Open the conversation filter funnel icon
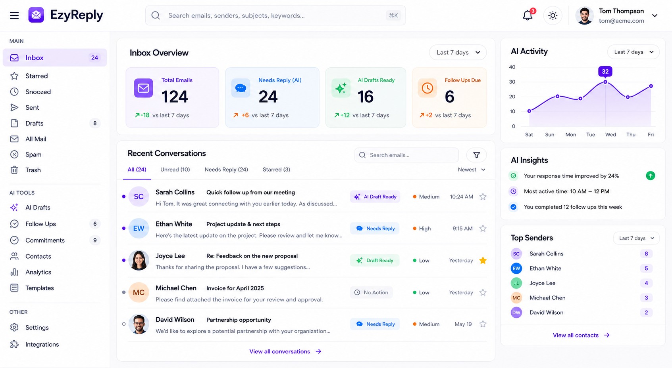The width and height of the screenshot is (672, 368). 476,155
